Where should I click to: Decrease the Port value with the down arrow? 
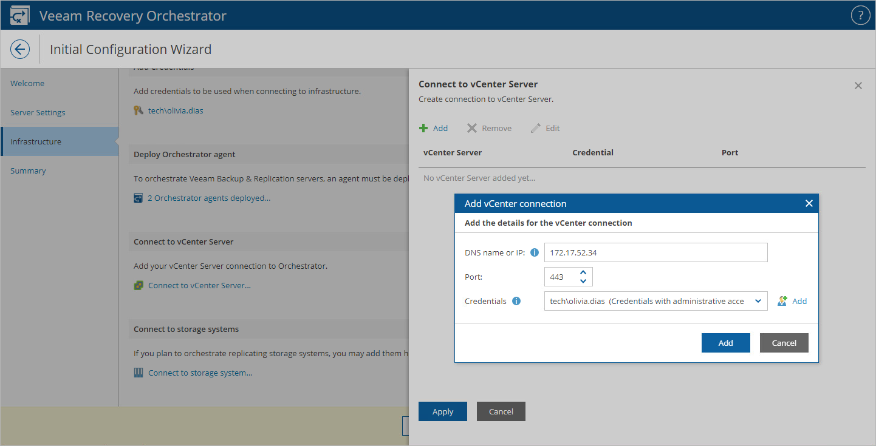click(583, 280)
